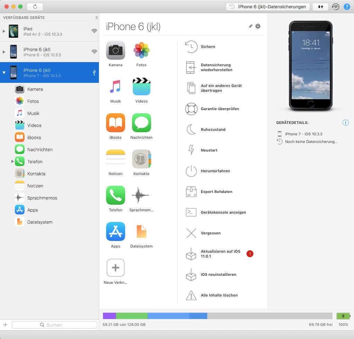Viewport: 354px width, 339px height.
Task: Select Musik in the sidebar
Action: [x=49, y=113]
